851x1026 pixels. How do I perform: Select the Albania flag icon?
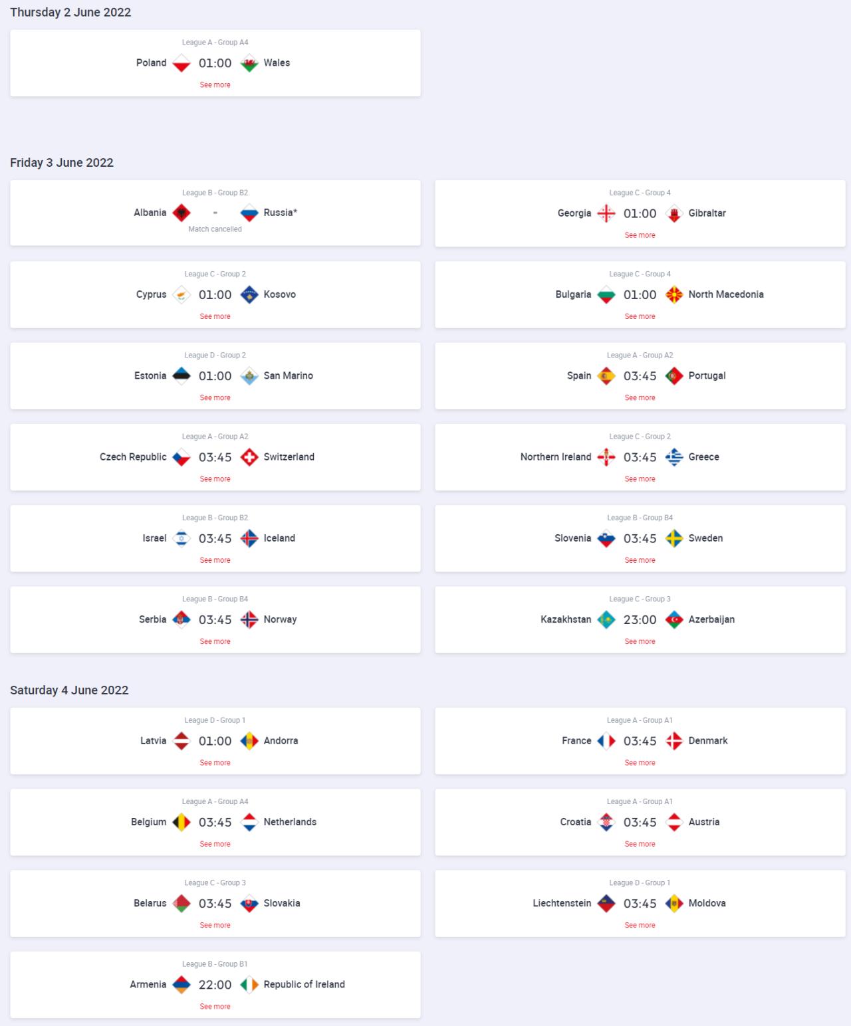(x=182, y=213)
